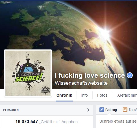
Task: Click the „Gefällt mir“-Angaben label
Action: click(58, 122)
